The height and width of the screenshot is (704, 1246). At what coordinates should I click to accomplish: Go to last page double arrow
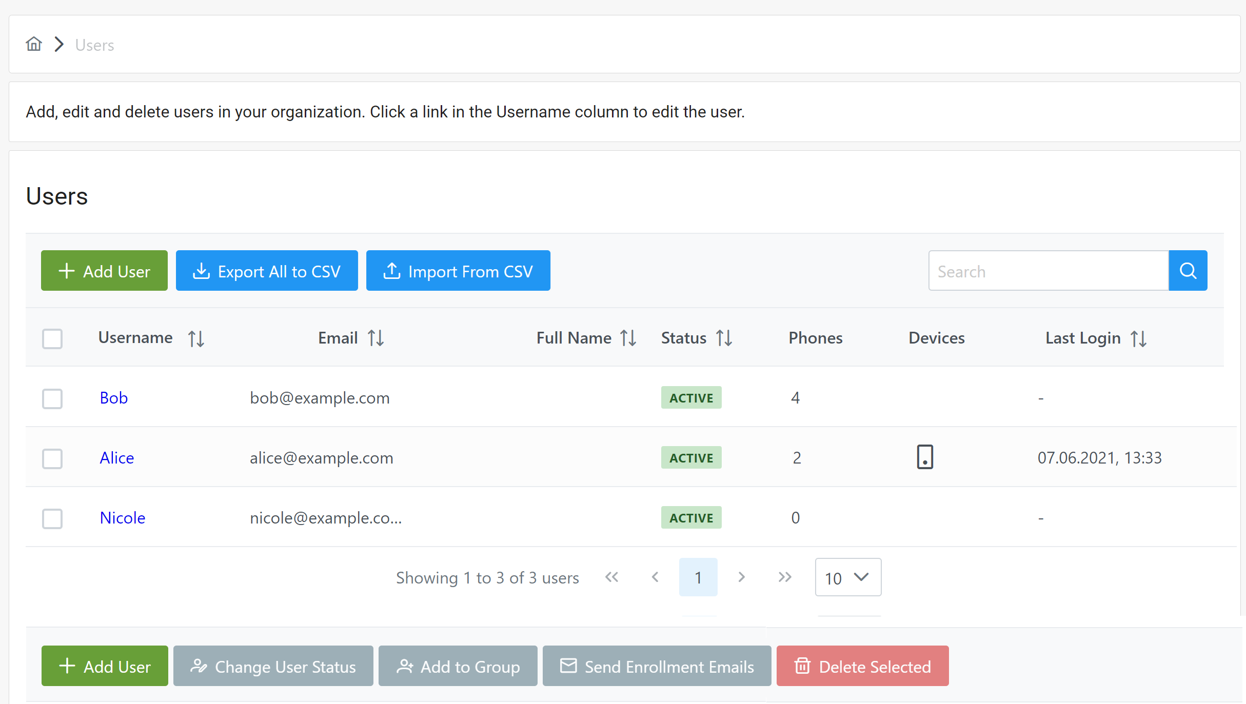click(784, 577)
